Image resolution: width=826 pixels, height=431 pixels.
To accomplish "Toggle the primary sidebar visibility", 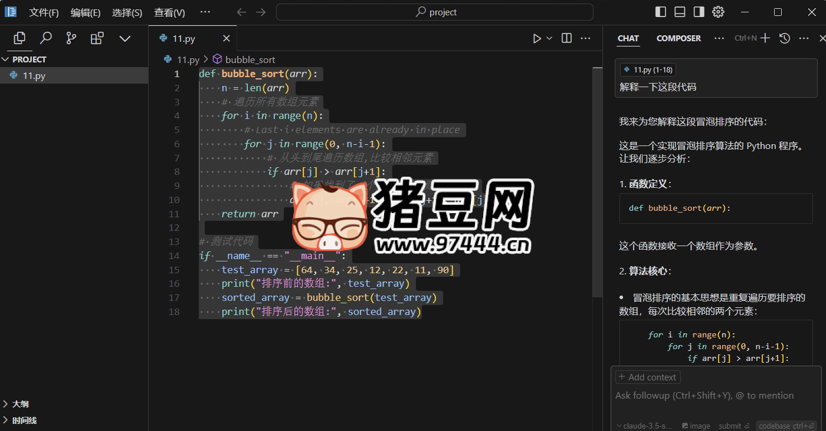I will [660, 11].
